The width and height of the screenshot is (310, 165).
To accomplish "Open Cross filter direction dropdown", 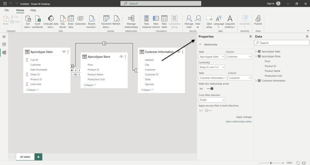I will point(212,100).
